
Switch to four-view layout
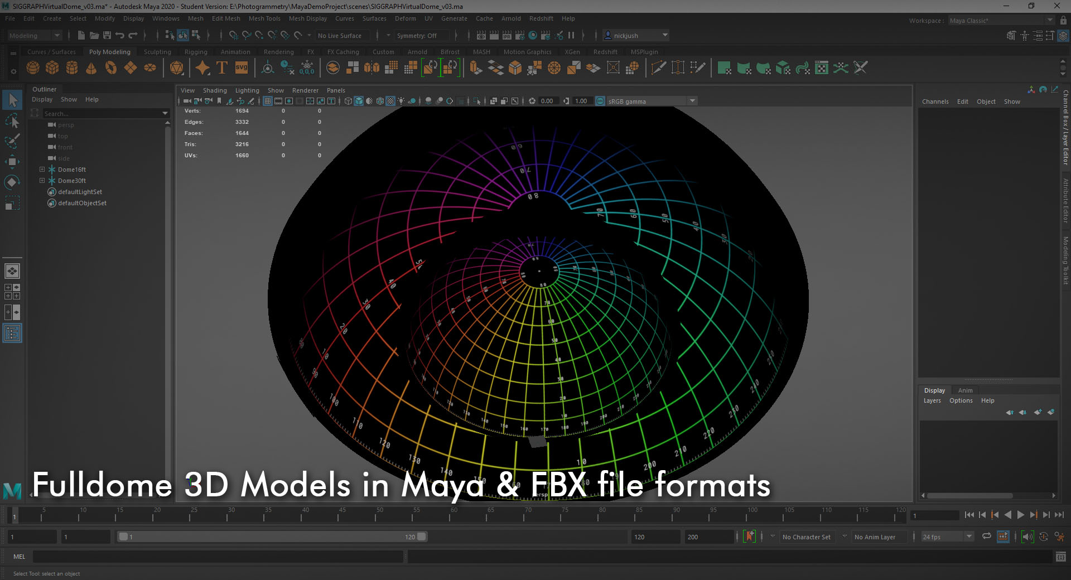point(12,292)
